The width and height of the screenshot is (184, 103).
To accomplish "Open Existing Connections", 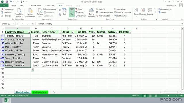I will 30,13.
